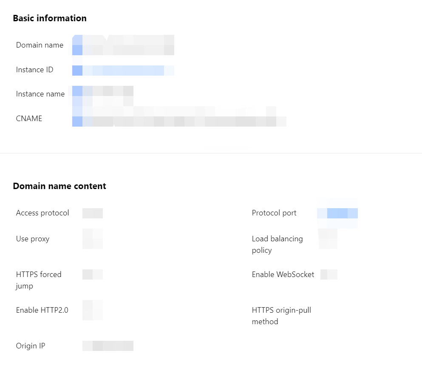This screenshot has height=379, width=422.
Task: Click the Protocol port label
Action: [274, 213]
